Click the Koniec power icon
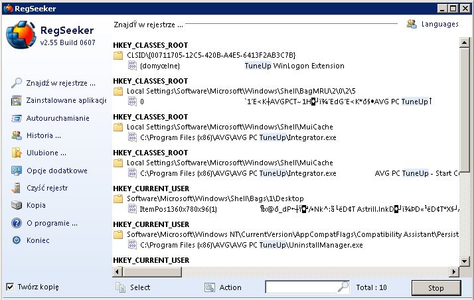The image size is (474, 300). (x=17, y=240)
